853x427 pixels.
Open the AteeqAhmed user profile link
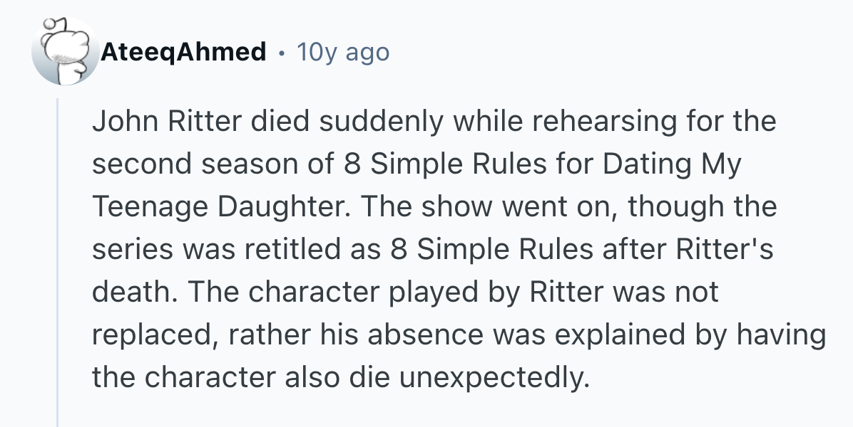[x=183, y=52]
